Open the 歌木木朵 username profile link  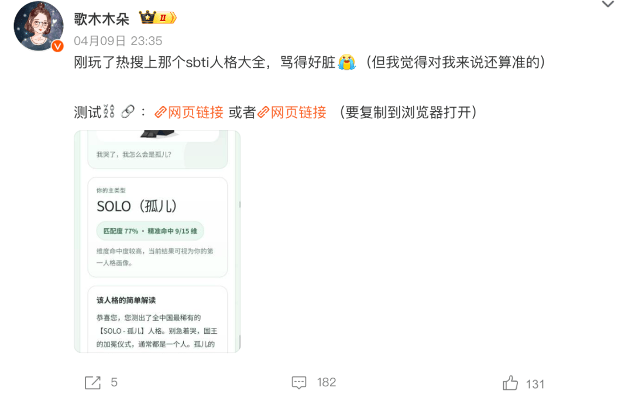(x=102, y=19)
